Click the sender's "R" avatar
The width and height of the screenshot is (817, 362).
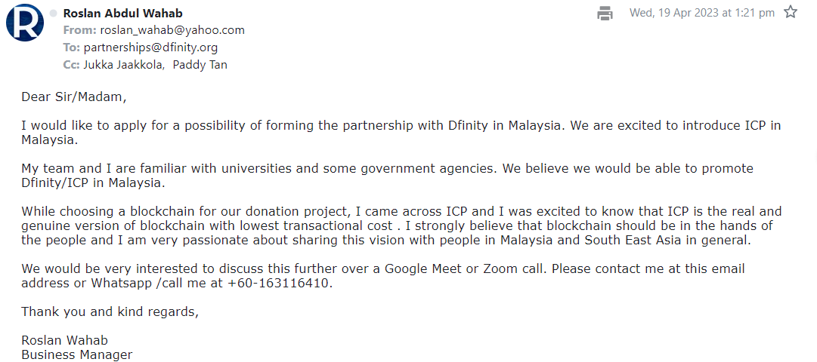point(24,23)
